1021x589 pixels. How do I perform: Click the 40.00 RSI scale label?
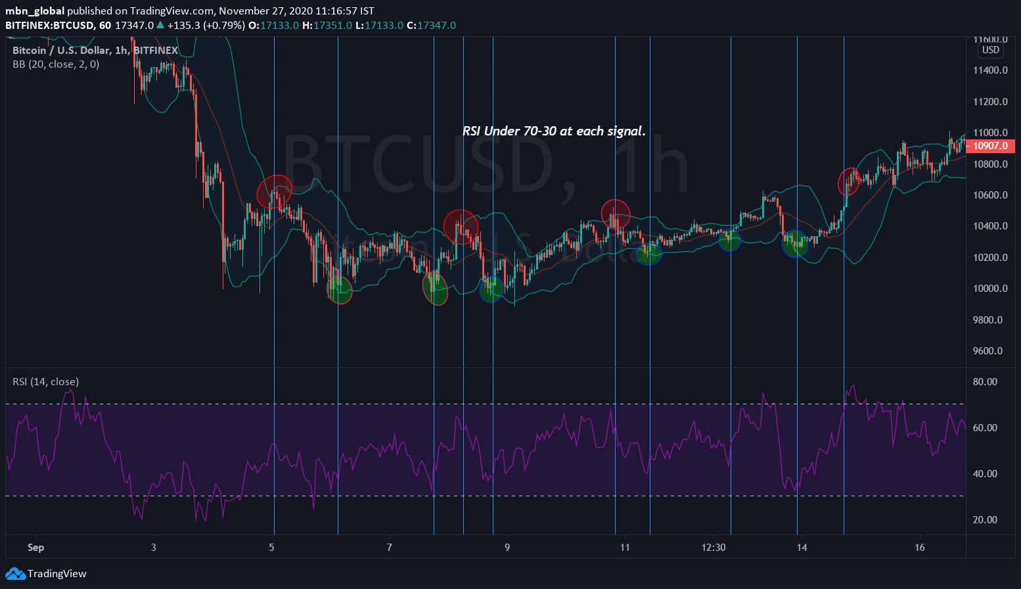point(985,474)
